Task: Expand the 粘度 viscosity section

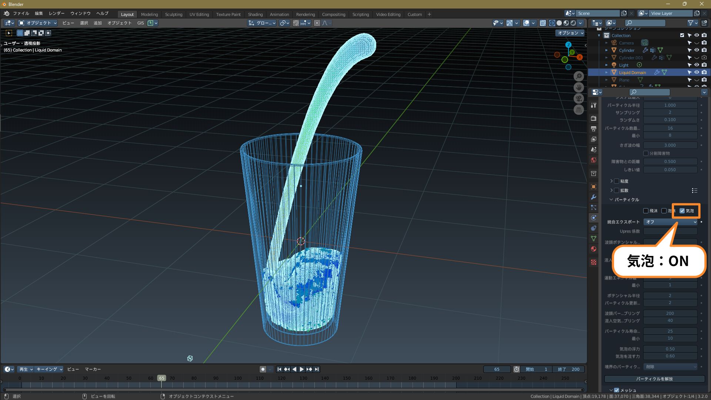Action: 611,181
